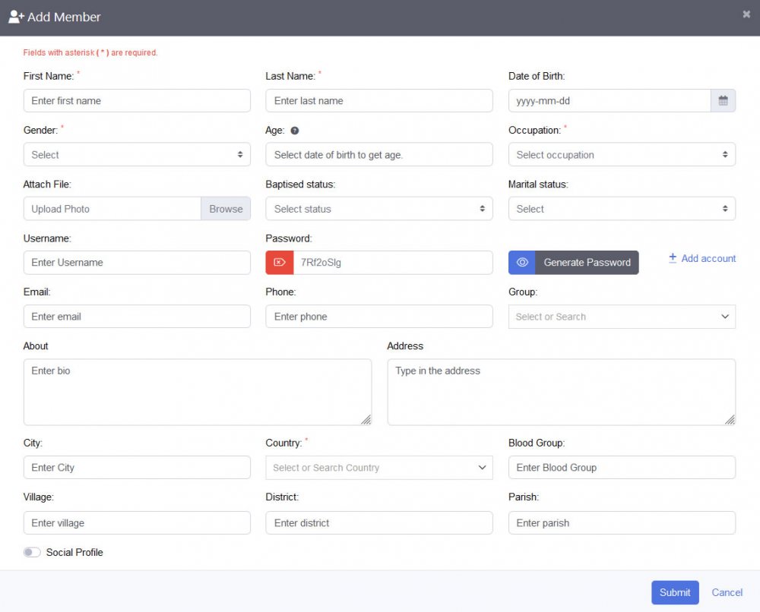This screenshot has height=612, width=760.
Task: Click the Address textarea resize handle
Action: (730, 420)
